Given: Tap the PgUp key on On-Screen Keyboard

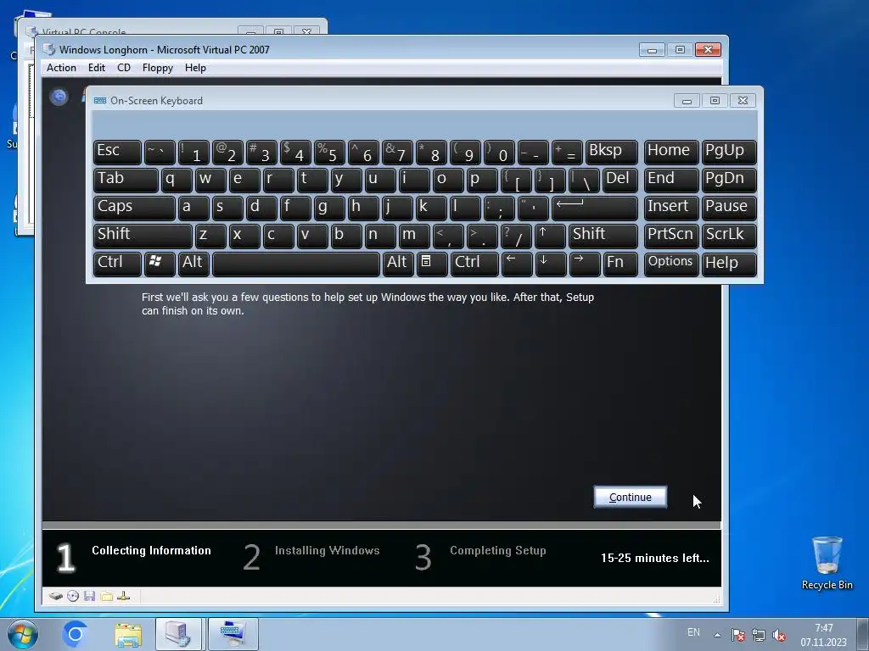Looking at the screenshot, I should pyautogui.click(x=729, y=152).
